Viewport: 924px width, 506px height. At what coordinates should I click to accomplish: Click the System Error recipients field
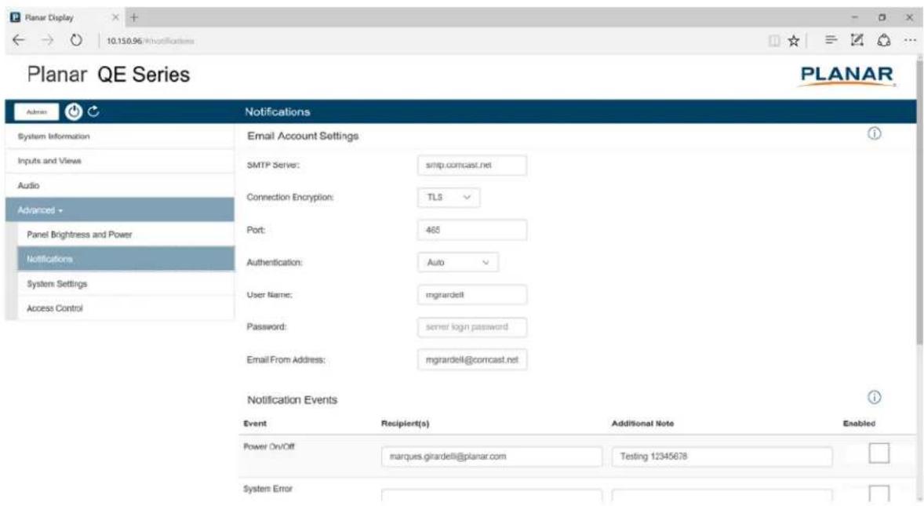[x=492, y=495]
